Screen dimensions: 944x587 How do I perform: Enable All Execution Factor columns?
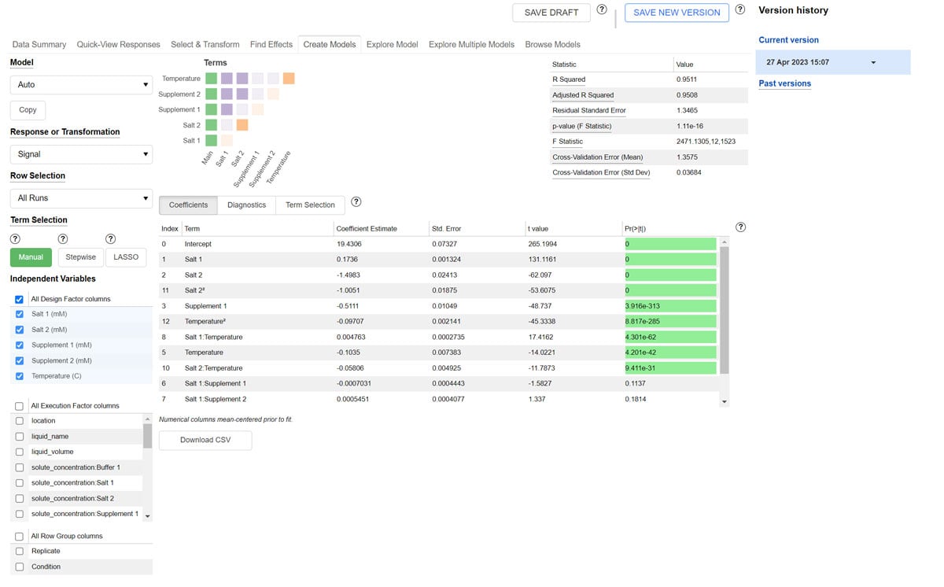19,405
